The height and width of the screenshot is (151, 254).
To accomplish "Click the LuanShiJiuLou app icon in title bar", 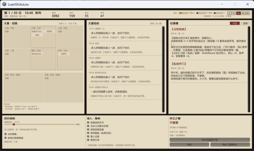I will pos(4,4).
